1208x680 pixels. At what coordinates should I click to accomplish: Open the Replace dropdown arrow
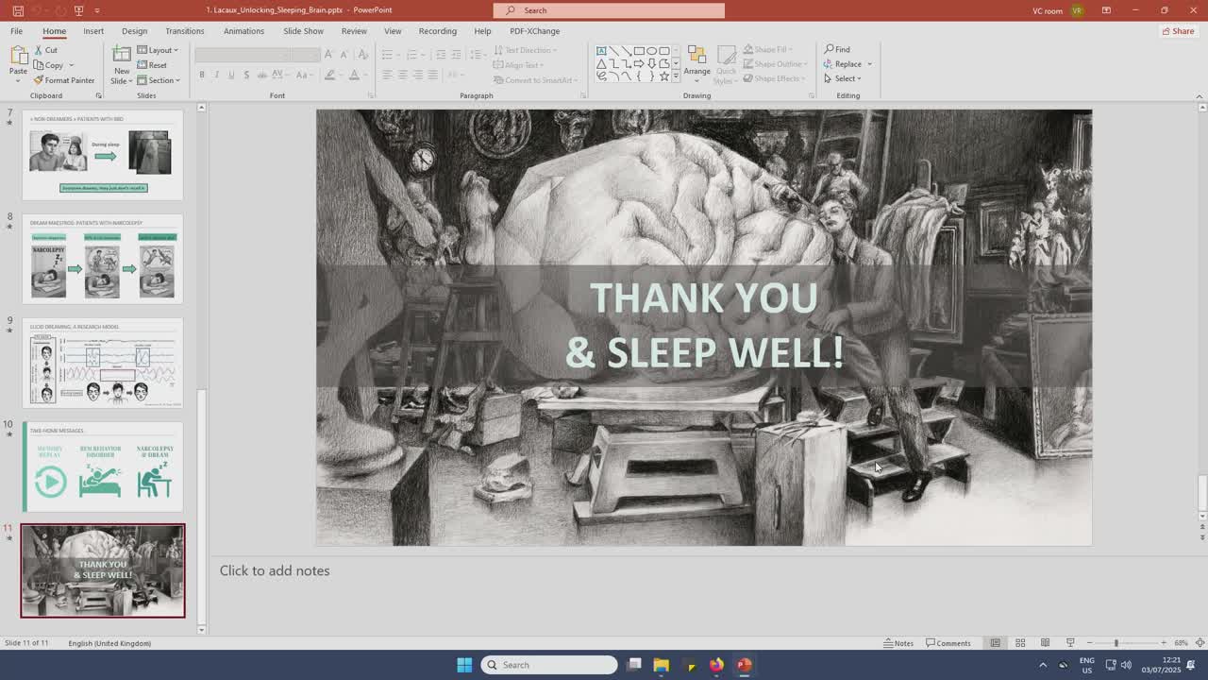point(869,64)
